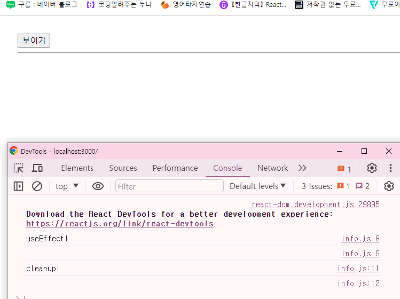Click the Naver blog bookmark favicon
This screenshot has width=400, height=299.
click(11, 5)
